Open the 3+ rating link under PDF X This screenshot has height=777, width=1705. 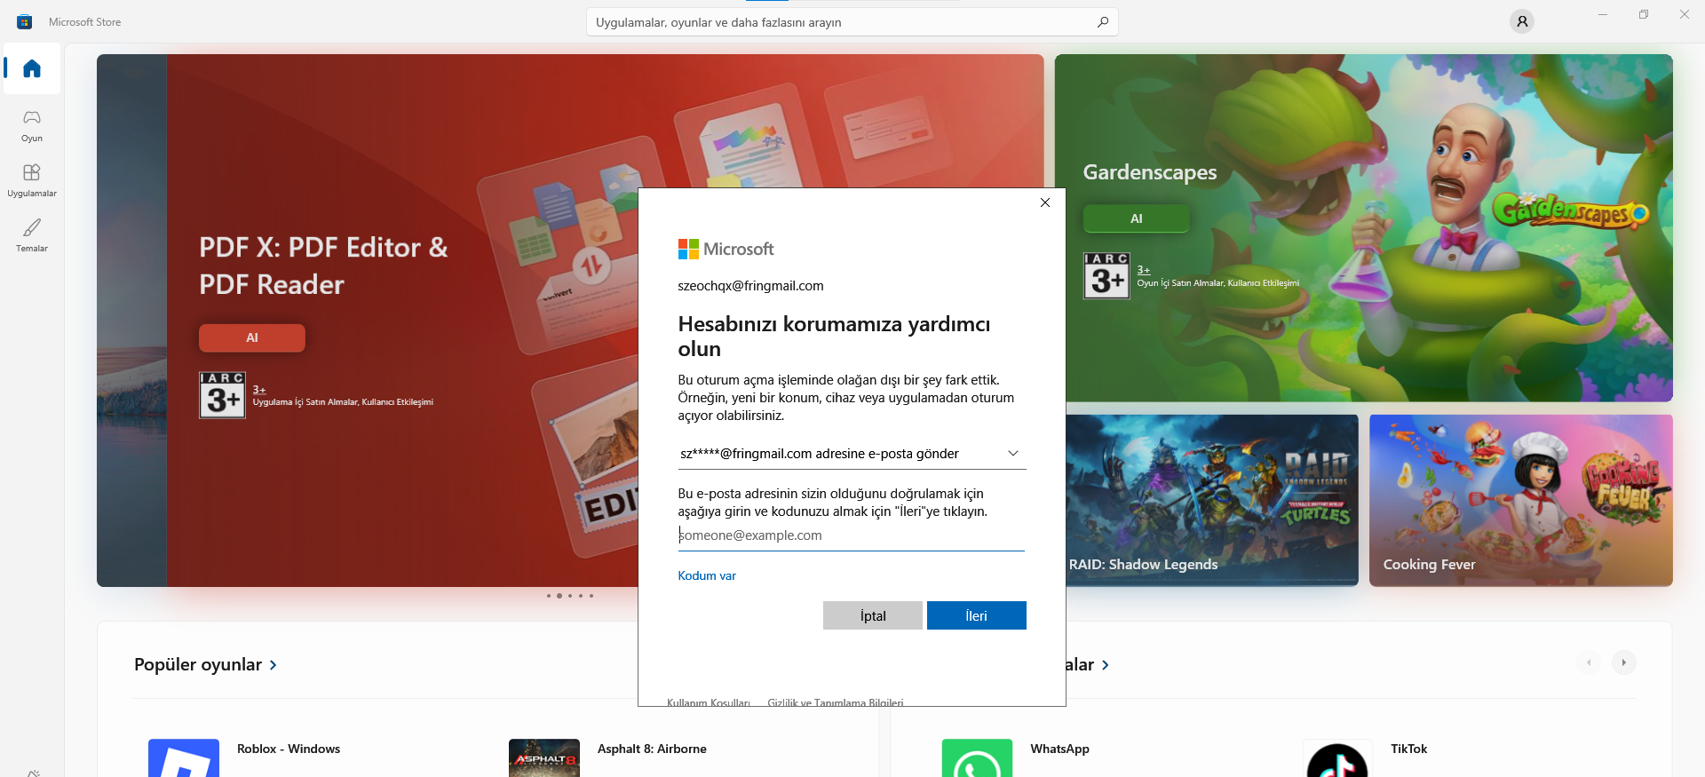pyautogui.click(x=259, y=390)
